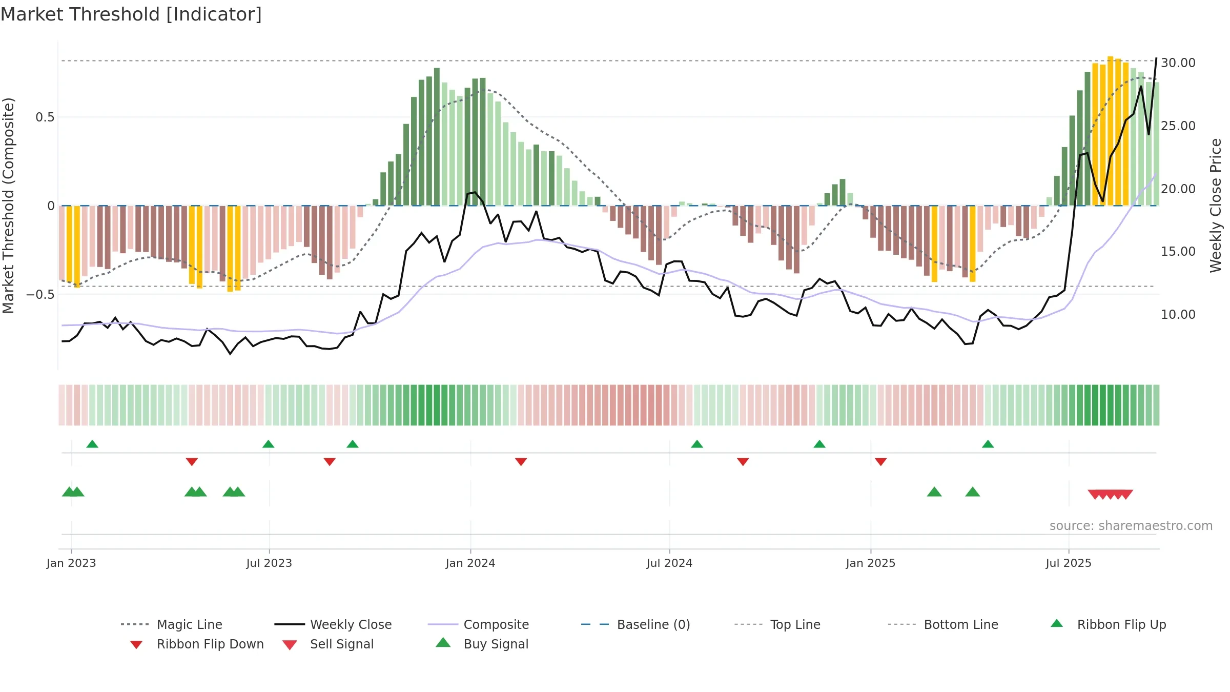
Task: Toggle the Baseline (0) legend entry
Action: pos(635,624)
